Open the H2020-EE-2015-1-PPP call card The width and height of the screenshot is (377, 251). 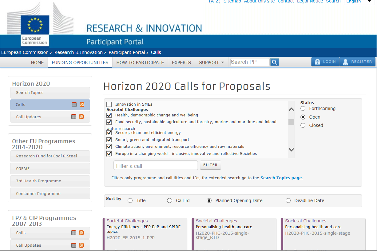(x=145, y=234)
